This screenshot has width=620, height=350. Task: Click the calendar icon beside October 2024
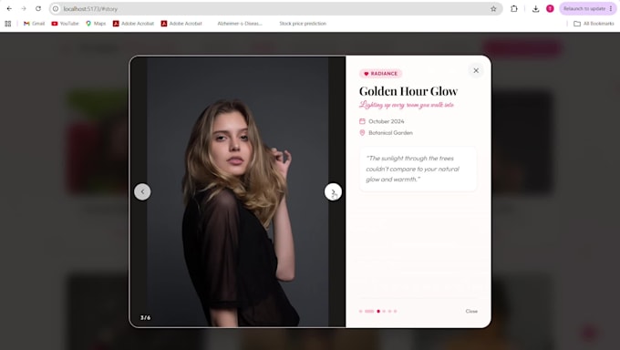click(362, 121)
